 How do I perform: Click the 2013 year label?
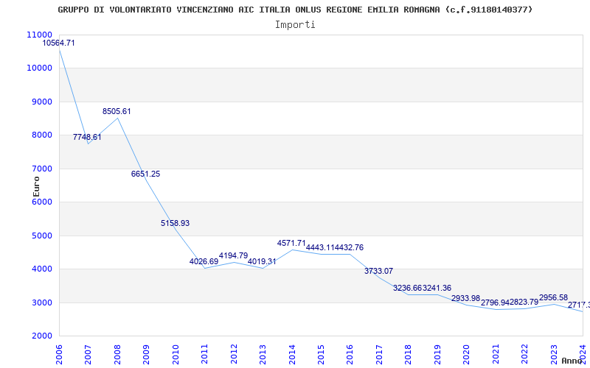coord(263,354)
